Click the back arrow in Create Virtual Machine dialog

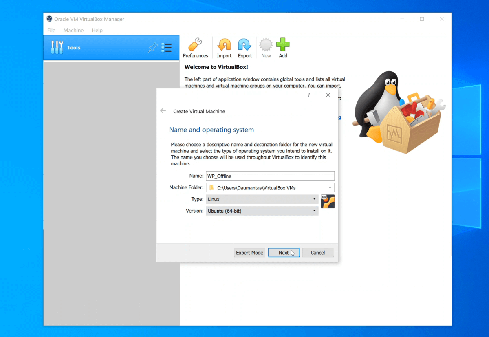tap(163, 111)
